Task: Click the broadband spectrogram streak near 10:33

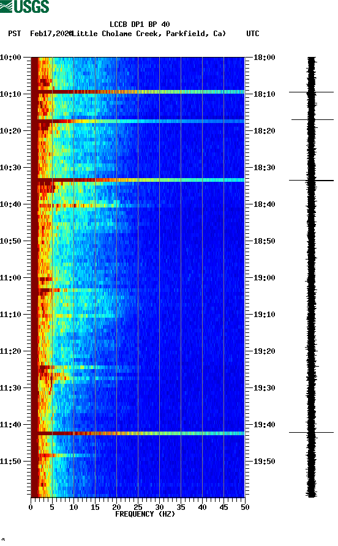Action: coord(138,180)
